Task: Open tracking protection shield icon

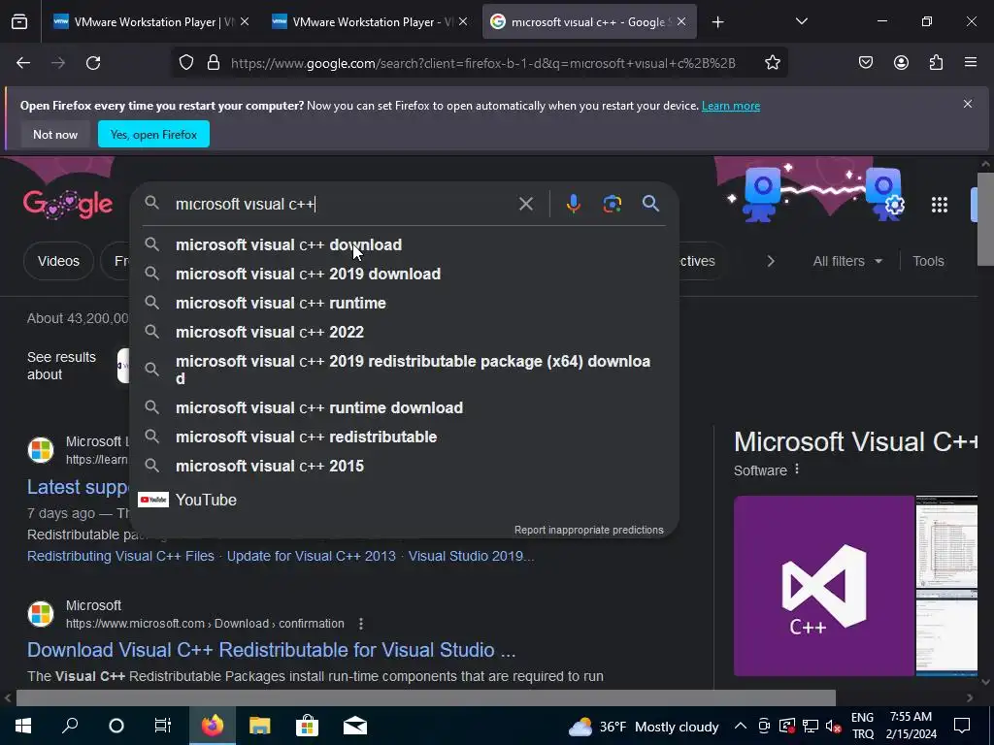Action: [185, 63]
